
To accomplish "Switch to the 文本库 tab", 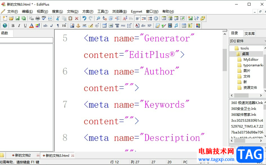I will pyautogui.click(x=250, y=33).
